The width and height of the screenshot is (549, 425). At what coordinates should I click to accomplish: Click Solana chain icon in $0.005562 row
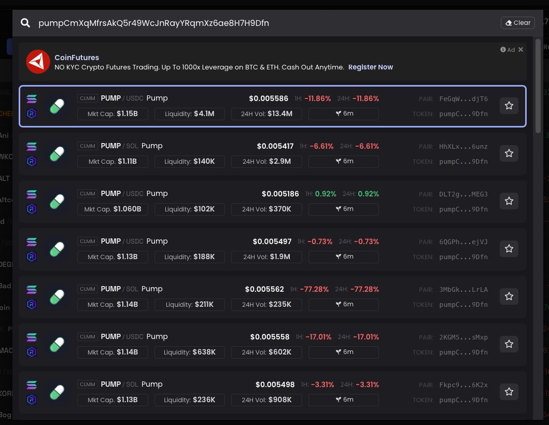coord(32,289)
